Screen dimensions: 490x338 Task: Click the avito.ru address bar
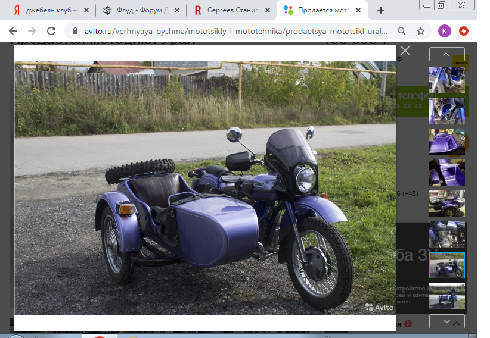coord(236,31)
